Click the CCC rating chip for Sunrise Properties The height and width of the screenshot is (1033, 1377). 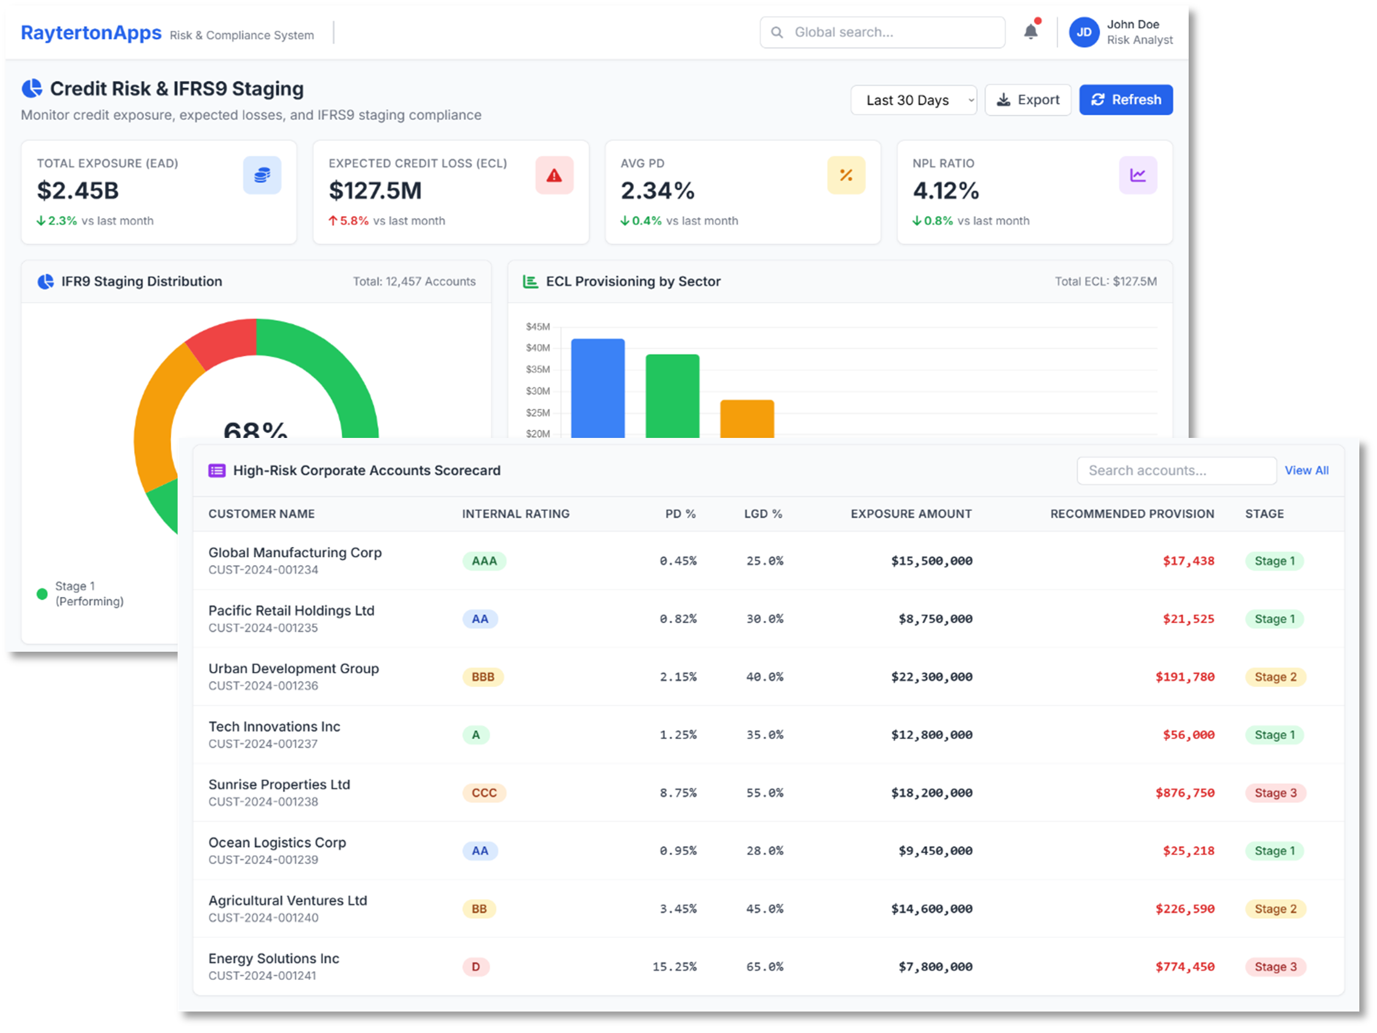[x=485, y=793]
